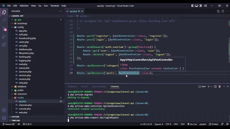Switch to the DEBUG CONSOLE tab
Image resolution: width=230 pixels, height=129 pixels.
pos(99,87)
